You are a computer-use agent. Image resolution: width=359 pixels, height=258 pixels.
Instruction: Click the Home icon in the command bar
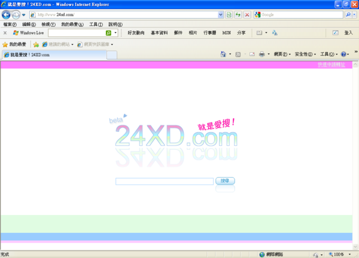point(223,54)
